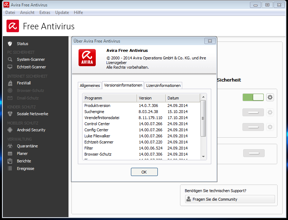Select the Luke Filewalker row
Viewport: 288px width, 220px height.
coord(141,136)
